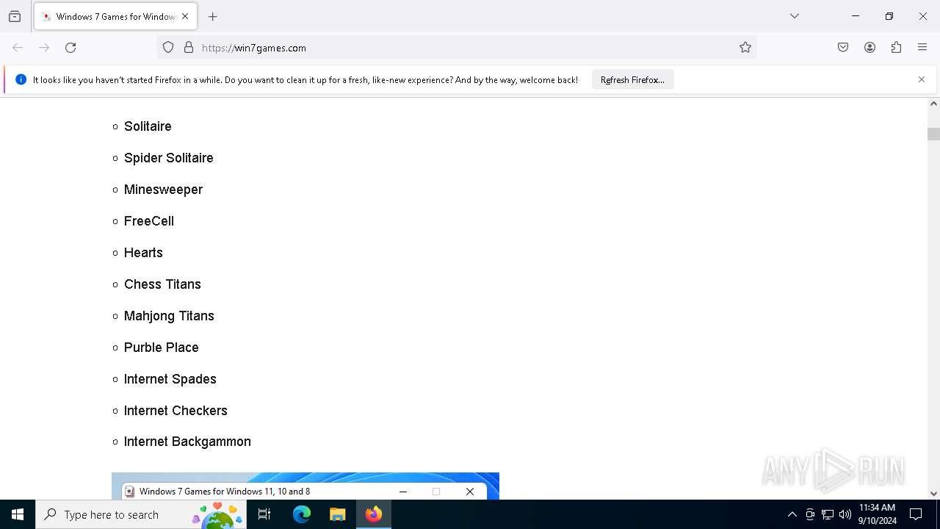
Task: Click the Internet Checkers list item
Action: tap(176, 411)
